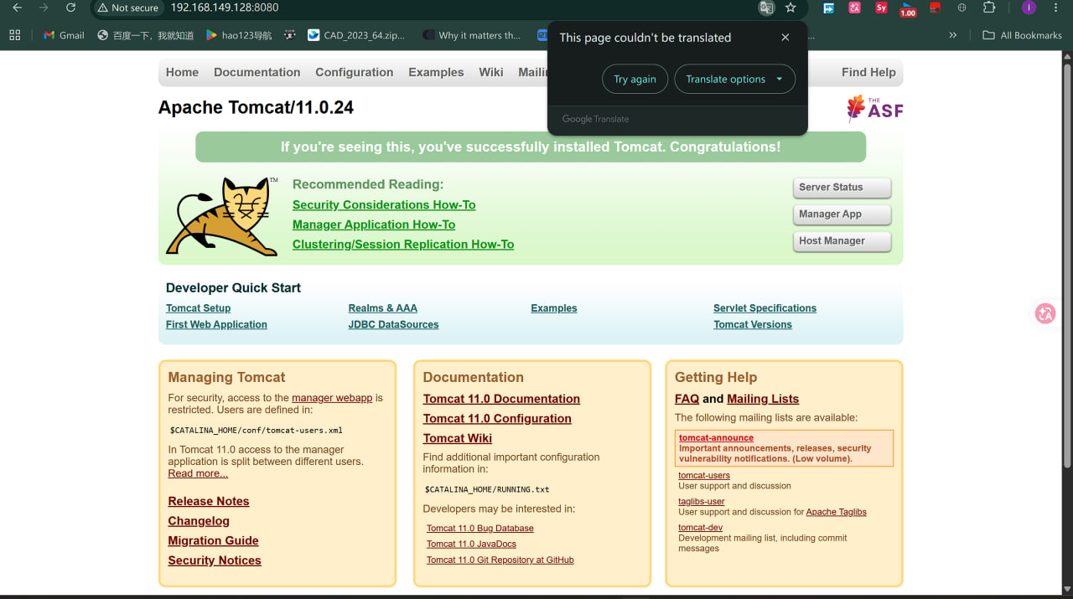The height and width of the screenshot is (599, 1073).
Task: Open the red square extension icon
Action: point(935,8)
